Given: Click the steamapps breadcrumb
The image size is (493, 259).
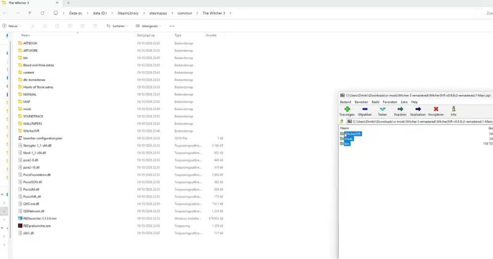Looking at the screenshot, I should 158,13.
